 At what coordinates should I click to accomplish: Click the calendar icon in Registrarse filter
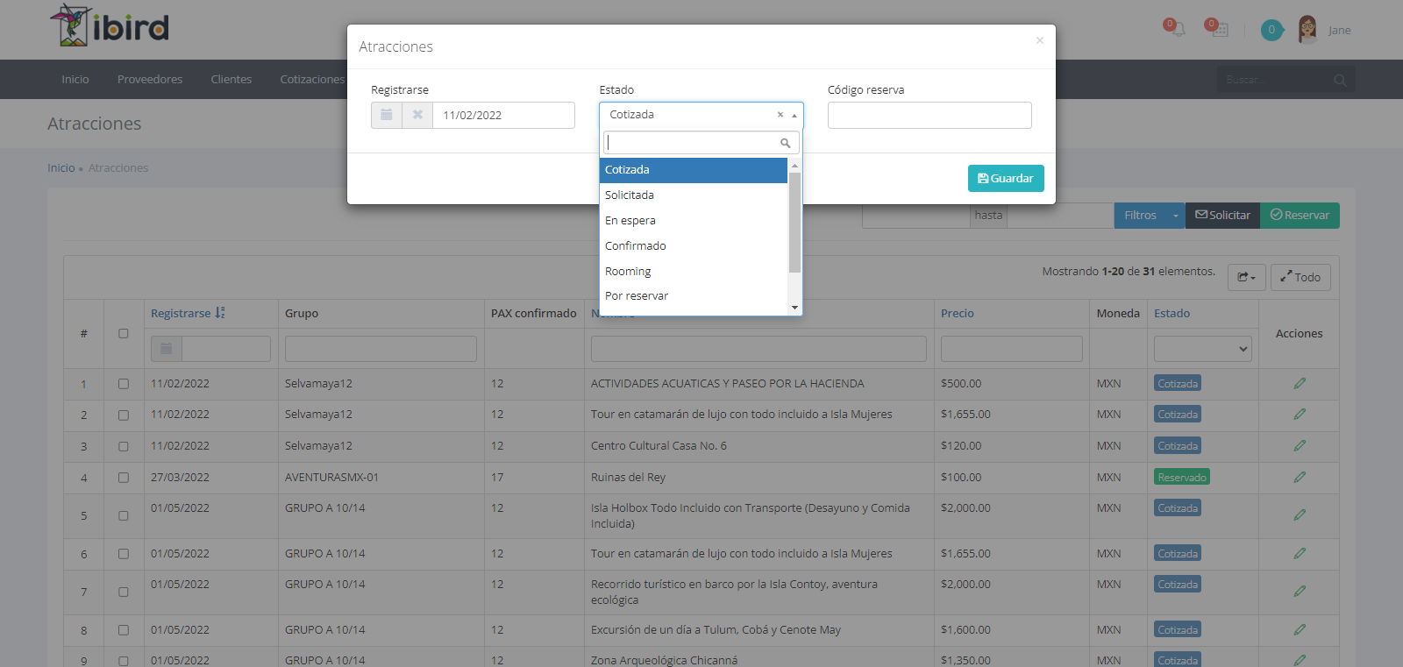pos(167,349)
